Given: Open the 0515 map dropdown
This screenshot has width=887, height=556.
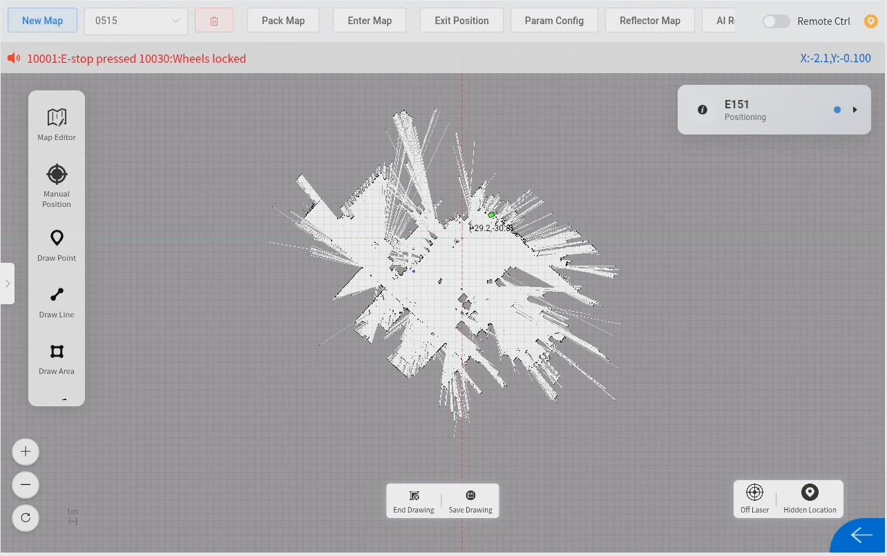Looking at the screenshot, I should point(136,21).
